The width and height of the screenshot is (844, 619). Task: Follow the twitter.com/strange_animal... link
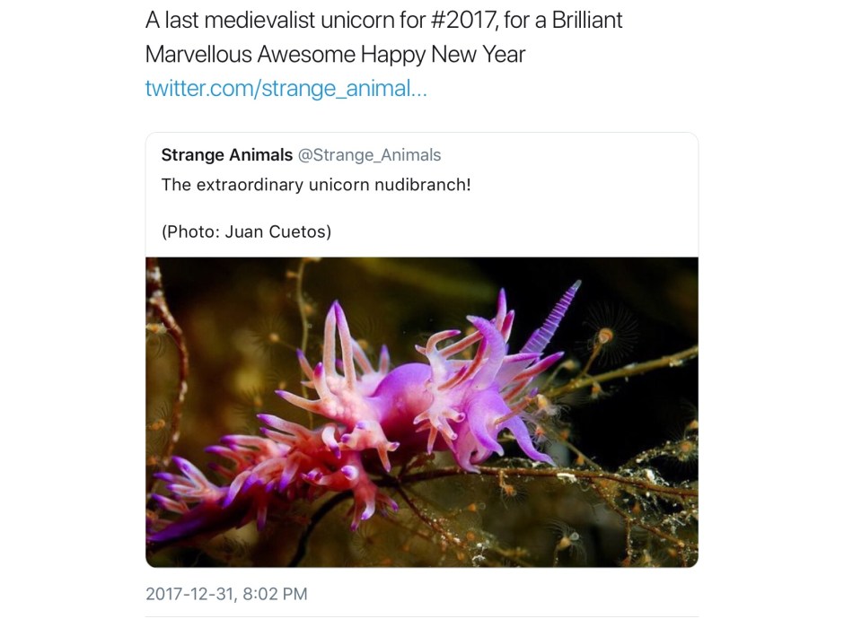click(286, 88)
